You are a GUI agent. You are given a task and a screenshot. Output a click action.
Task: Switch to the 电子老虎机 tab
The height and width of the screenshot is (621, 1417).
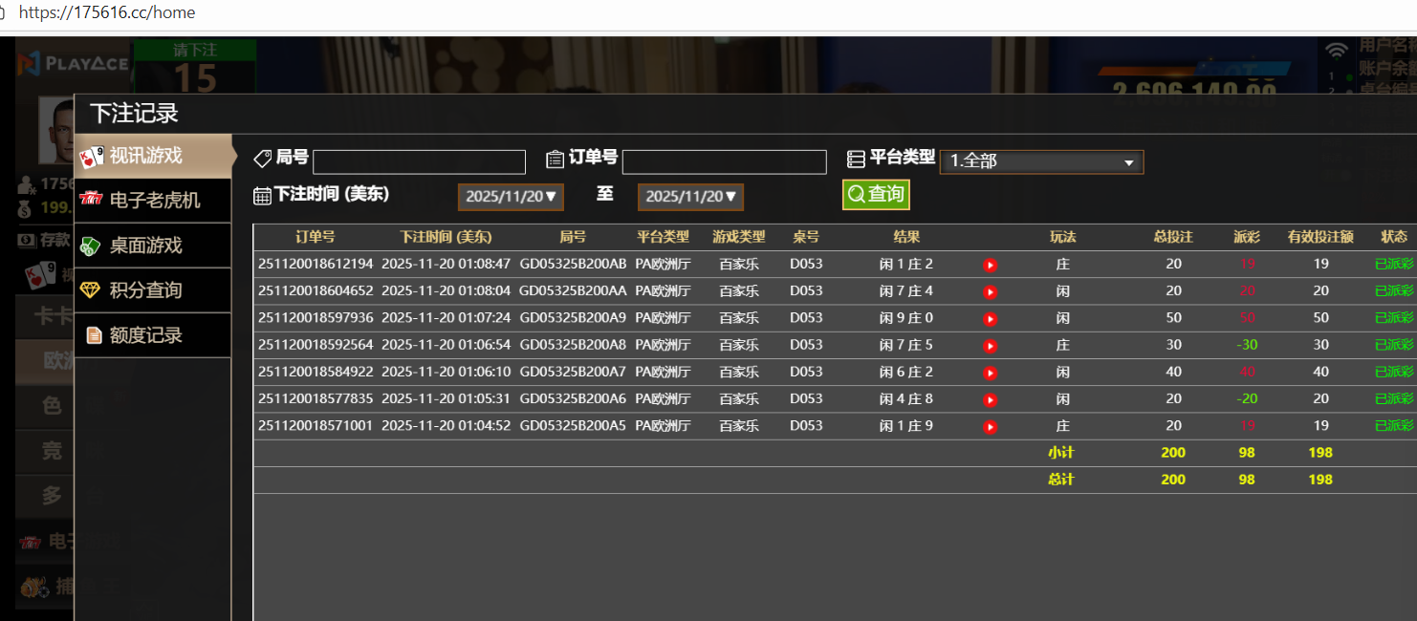tap(153, 201)
